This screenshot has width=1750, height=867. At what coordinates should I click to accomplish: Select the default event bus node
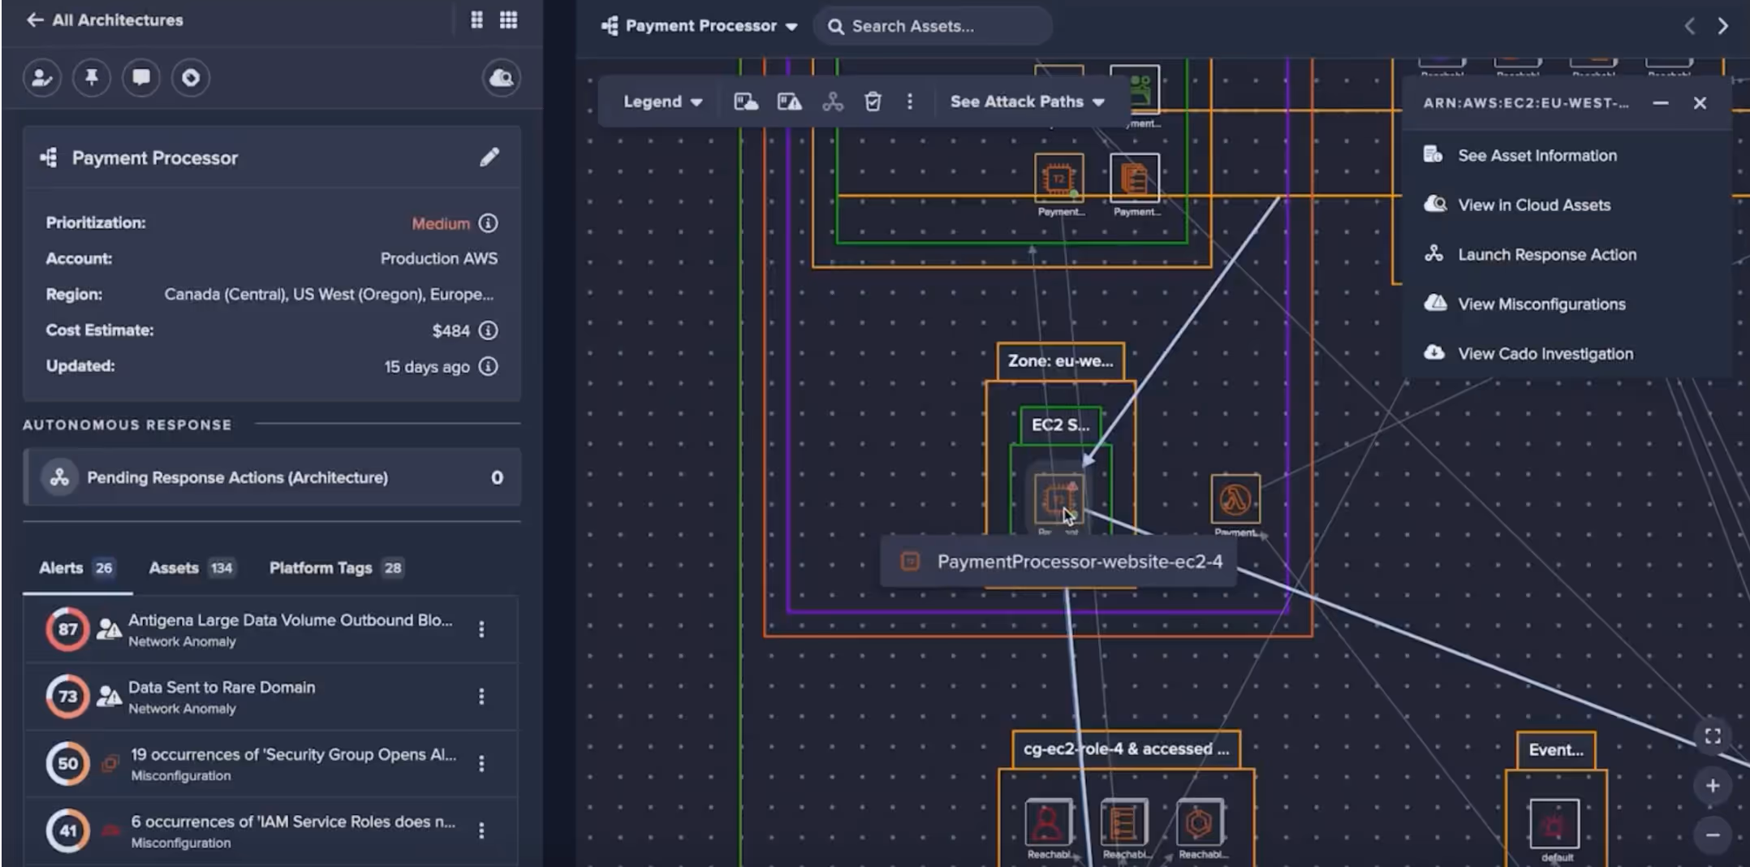tap(1554, 825)
